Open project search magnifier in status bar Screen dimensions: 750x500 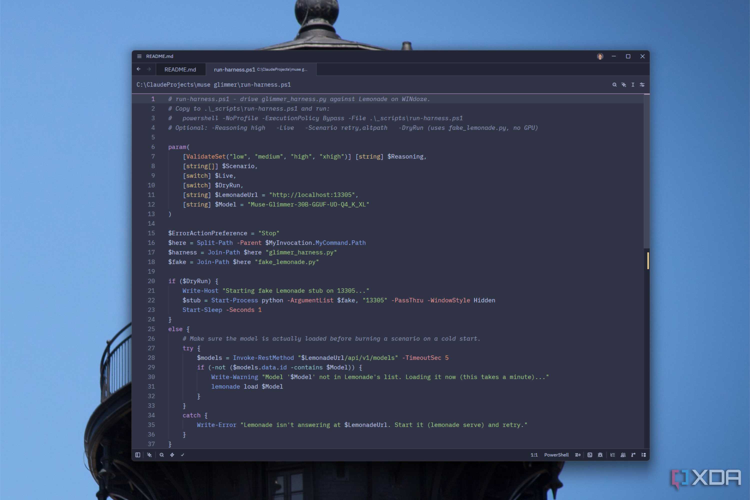tap(162, 455)
